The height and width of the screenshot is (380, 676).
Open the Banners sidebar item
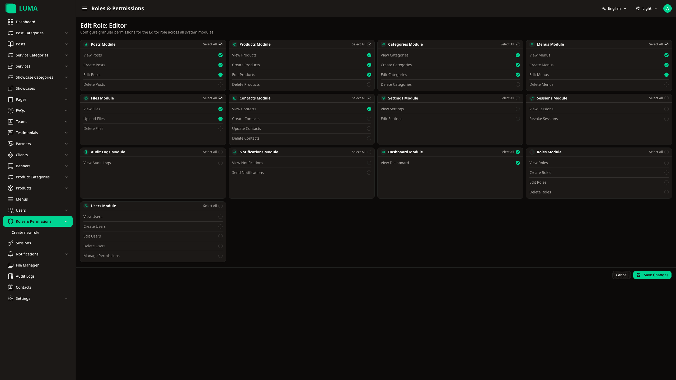pos(38,166)
